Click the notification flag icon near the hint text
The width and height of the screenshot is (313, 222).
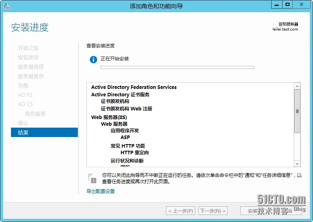(x=92, y=178)
